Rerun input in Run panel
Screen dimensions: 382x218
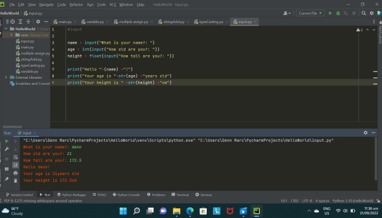(x=7, y=141)
